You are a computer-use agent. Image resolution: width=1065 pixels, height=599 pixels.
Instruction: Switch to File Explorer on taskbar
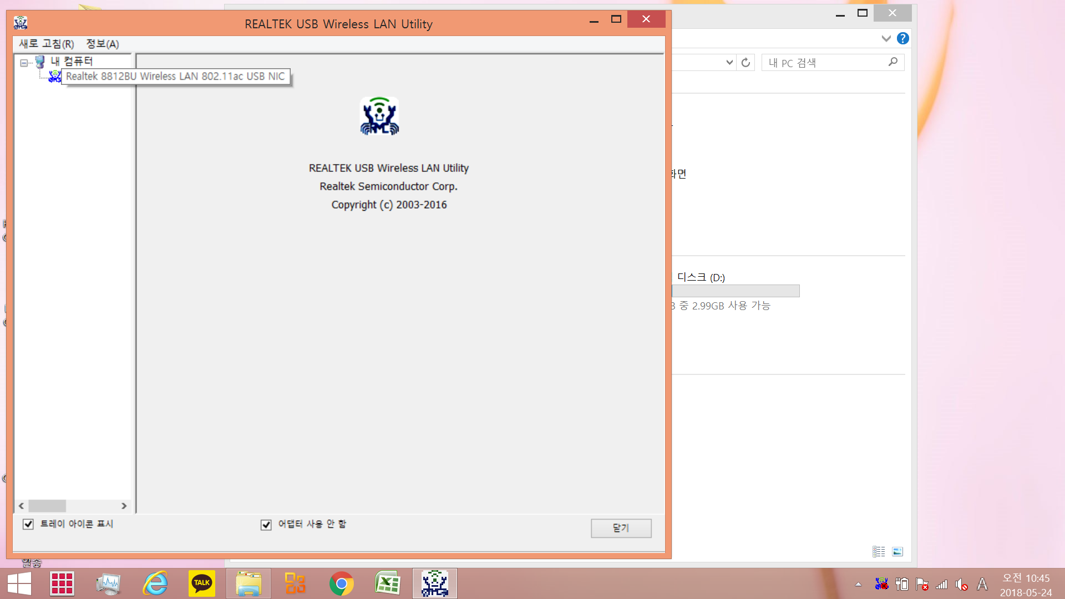pos(248,583)
